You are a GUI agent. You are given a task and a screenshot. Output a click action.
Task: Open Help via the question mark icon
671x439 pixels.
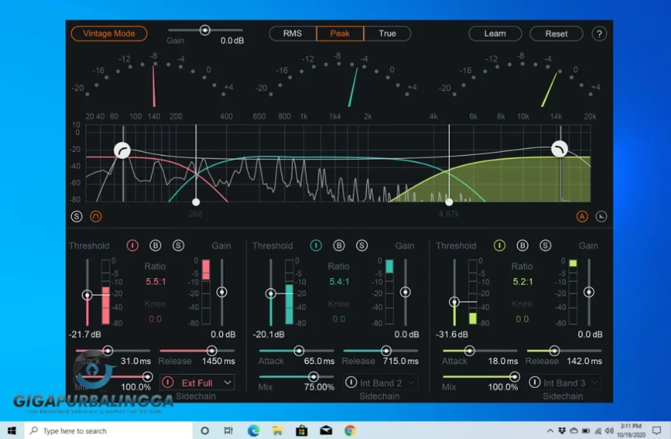pos(599,33)
